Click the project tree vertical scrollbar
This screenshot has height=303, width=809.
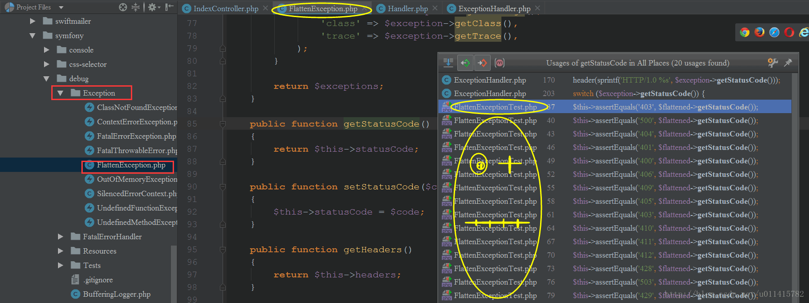(174, 274)
